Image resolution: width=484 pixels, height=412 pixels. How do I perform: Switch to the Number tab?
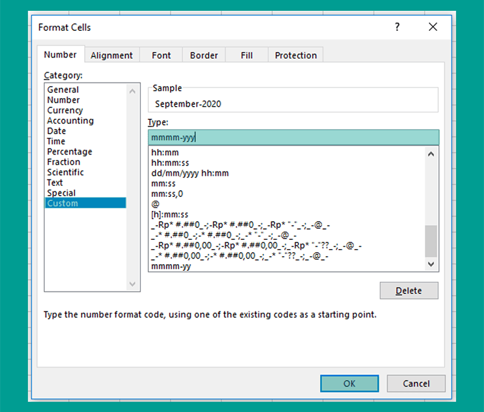pyautogui.click(x=60, y=55)
